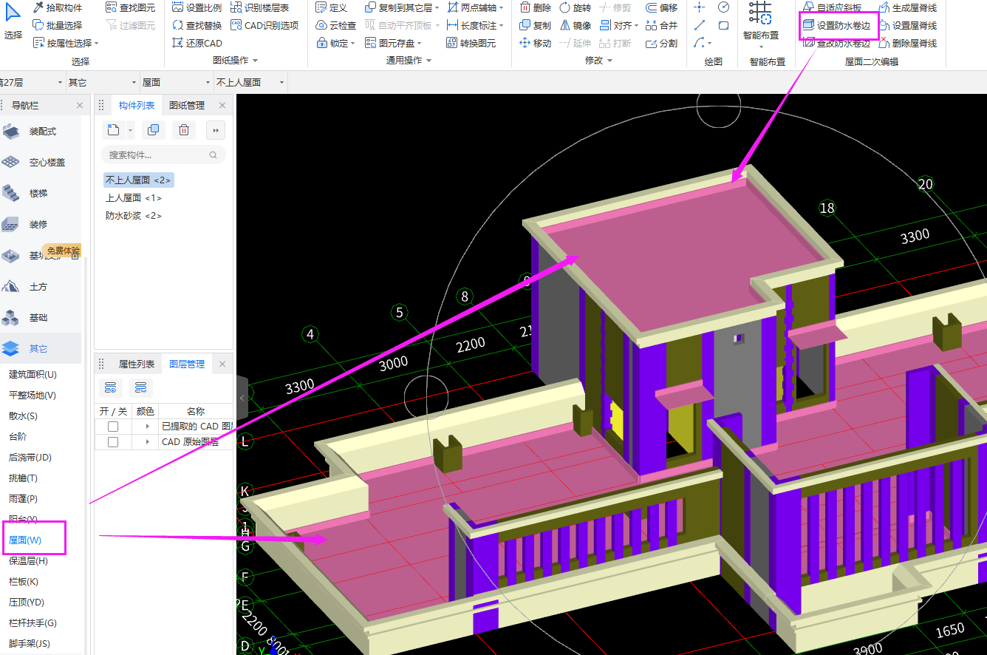
Task: Expand the 修改 group dropdown
Action: (x=609, y=61)
